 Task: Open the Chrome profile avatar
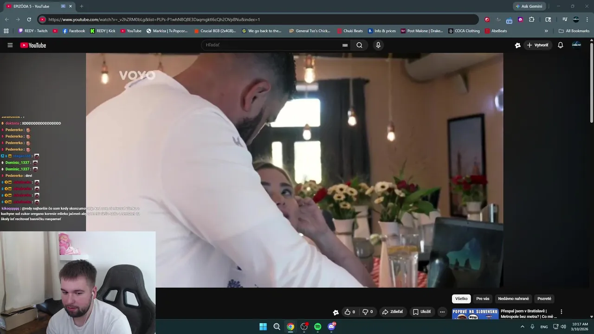pyautogui.click(x=576, y=19)
